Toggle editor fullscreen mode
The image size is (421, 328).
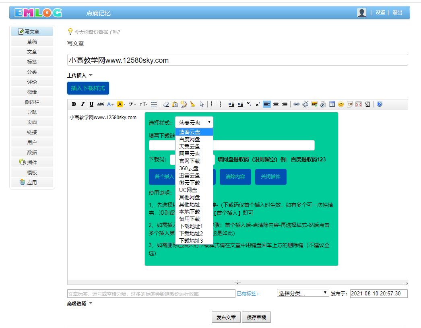point(359,104)
